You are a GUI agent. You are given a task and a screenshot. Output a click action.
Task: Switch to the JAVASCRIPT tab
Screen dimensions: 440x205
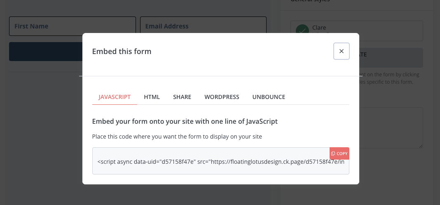click(115, 97)
